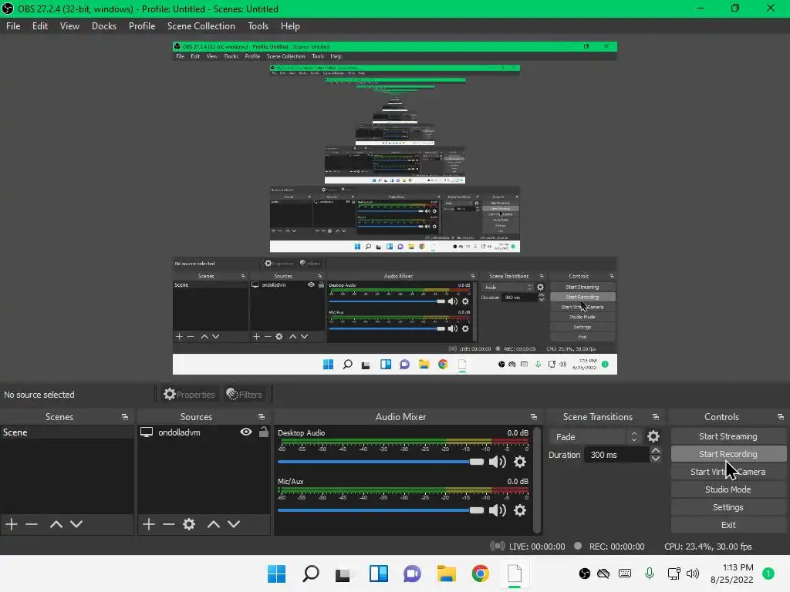Launch Google Chrome from taskbar
The image size is (790, 592).
point(481,573)
